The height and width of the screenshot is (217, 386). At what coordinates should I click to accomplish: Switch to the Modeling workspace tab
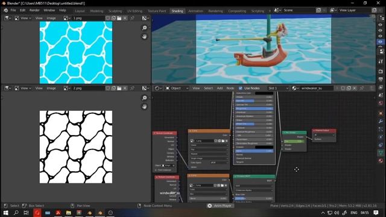96,11
